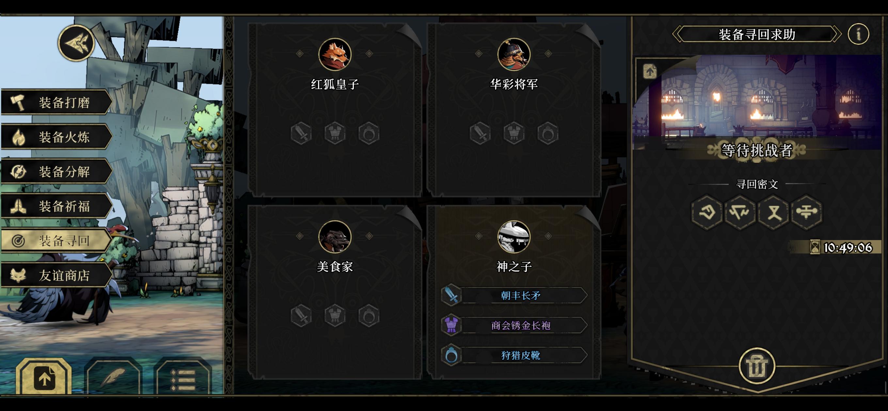Switch to next mode with right chevron

pos(837,34)
